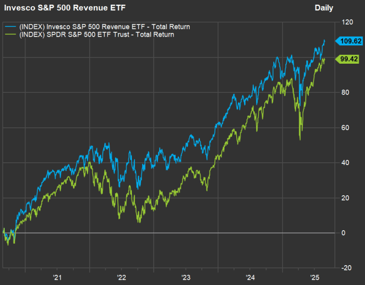Click the 0 y-axis label
Screen dimensions: 365x285
(x=343, y=233)
